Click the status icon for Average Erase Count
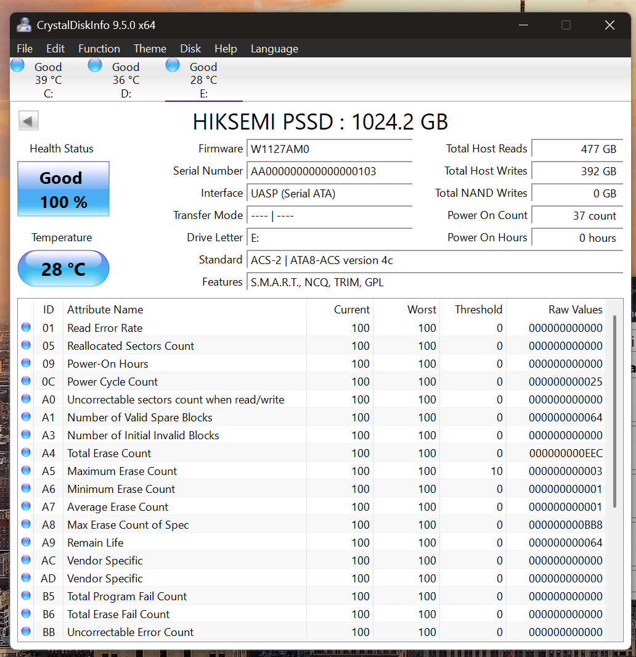The width and height of the screenshot is (636, 657). [26, 506]
